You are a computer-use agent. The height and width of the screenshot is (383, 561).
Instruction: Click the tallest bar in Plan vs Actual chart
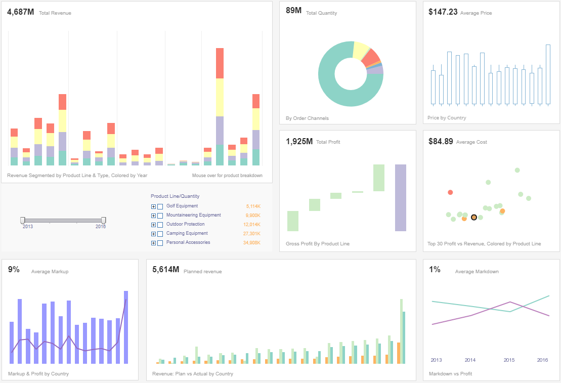402,331
